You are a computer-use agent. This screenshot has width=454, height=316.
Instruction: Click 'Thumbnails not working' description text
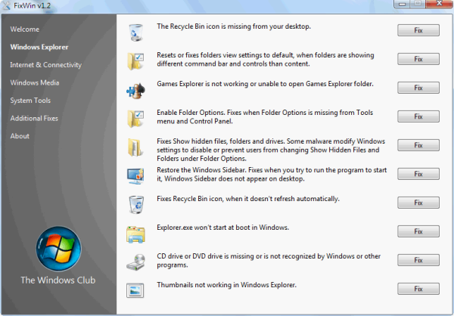tap(226, 285)
